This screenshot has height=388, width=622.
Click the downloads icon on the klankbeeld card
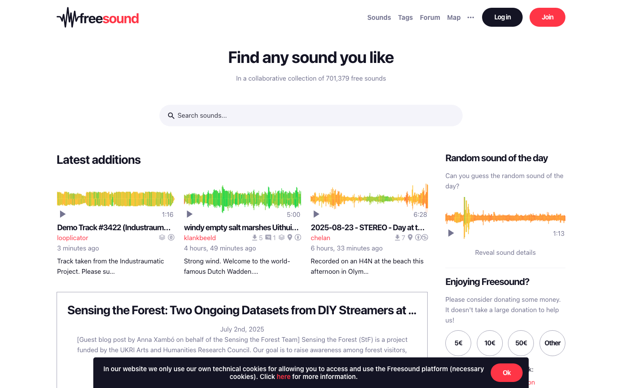click(255, 238)
